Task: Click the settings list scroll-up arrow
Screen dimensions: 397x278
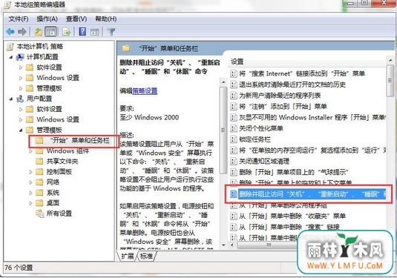Action: [390, 60]
